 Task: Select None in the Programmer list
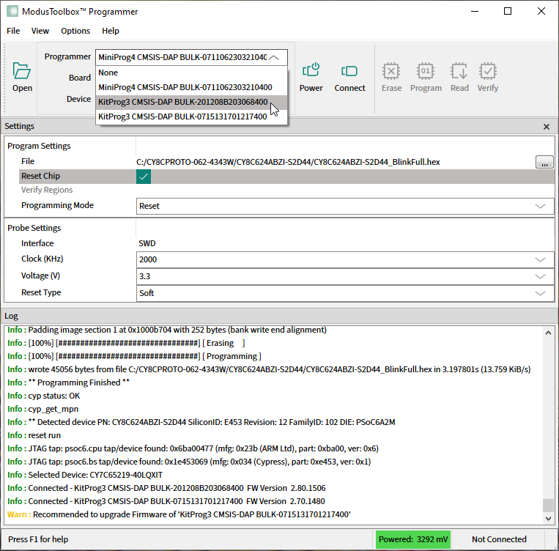coord(108,73)
